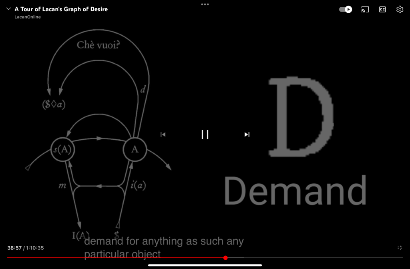Collapse the player with the chevron
Image resolution: width=410 pixels, height=269 pixels.
click(x=8, y=9)
